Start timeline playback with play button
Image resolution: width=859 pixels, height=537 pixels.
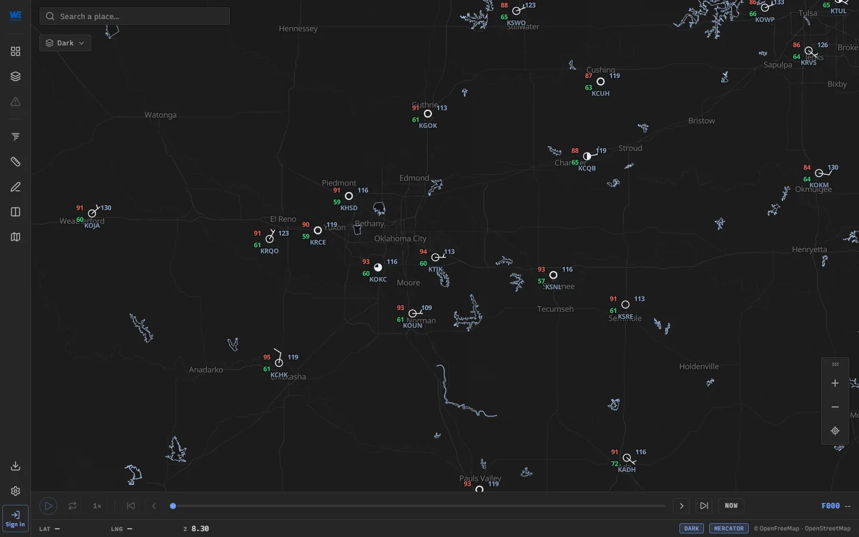(48, 507)
